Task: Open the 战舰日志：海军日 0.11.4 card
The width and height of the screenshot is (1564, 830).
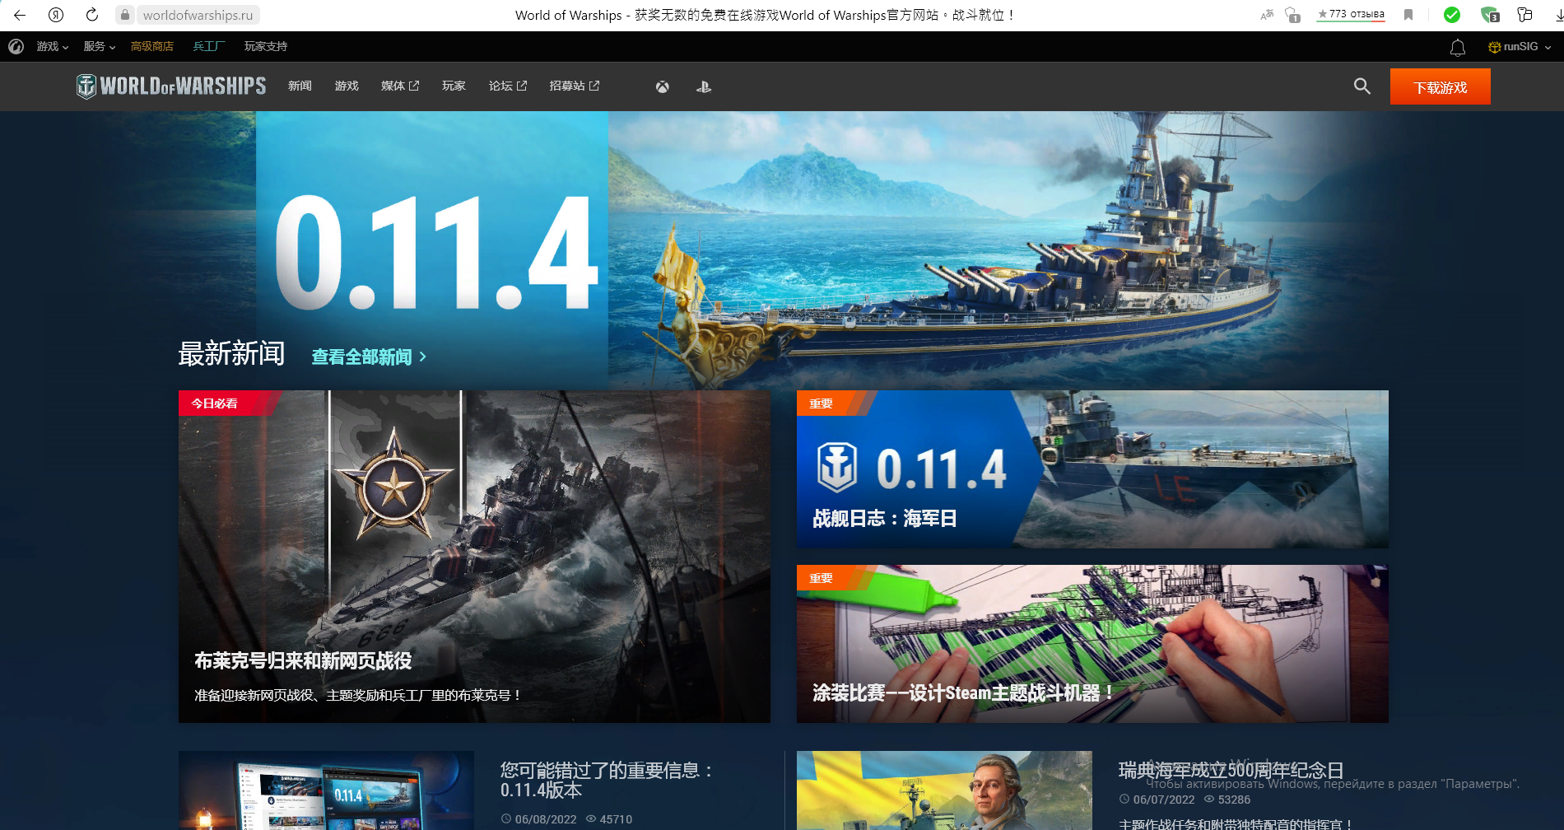Action: pyautogui.click(x=1092, y=469)
